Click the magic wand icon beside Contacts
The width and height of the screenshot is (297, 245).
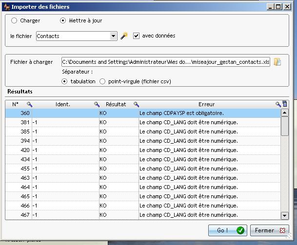[x=124, y=36]
